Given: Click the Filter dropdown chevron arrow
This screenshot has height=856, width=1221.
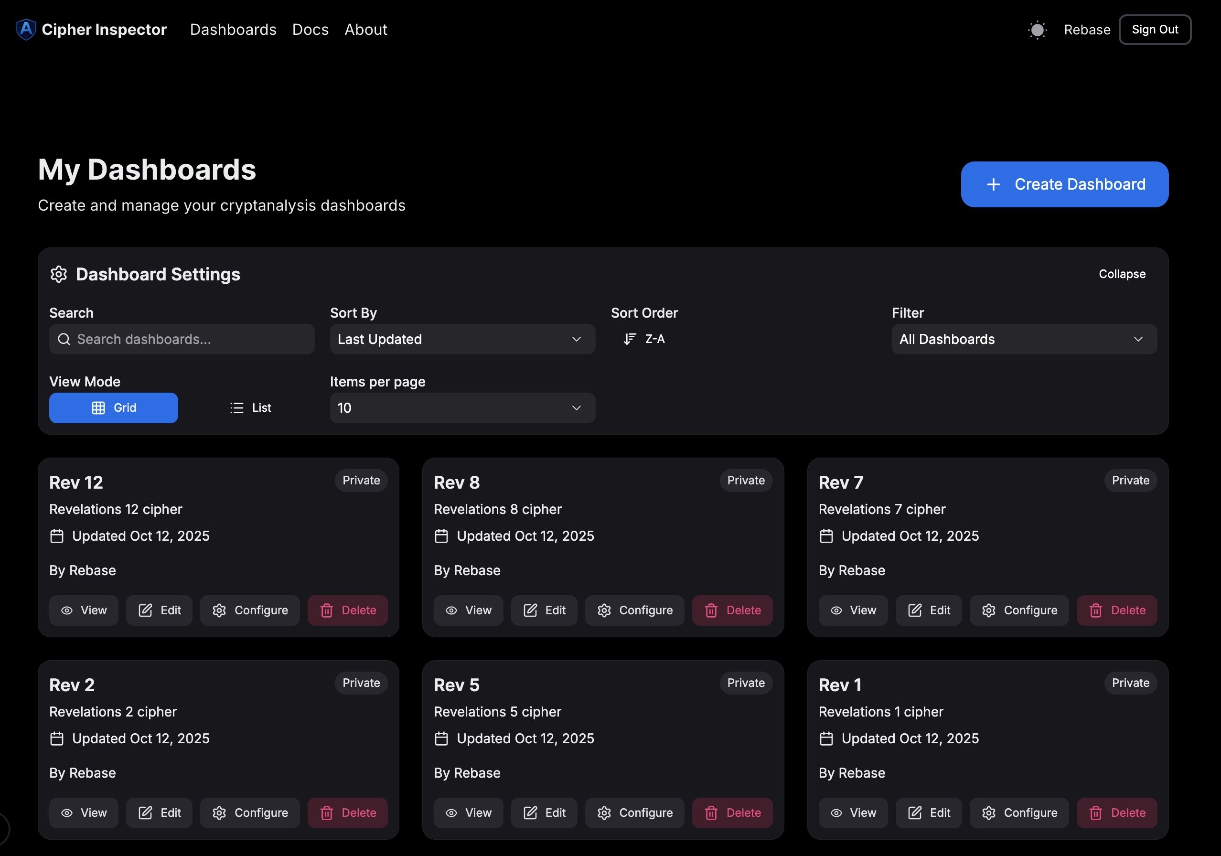Looking at the screenshot, I should (x=1137, y=339).
